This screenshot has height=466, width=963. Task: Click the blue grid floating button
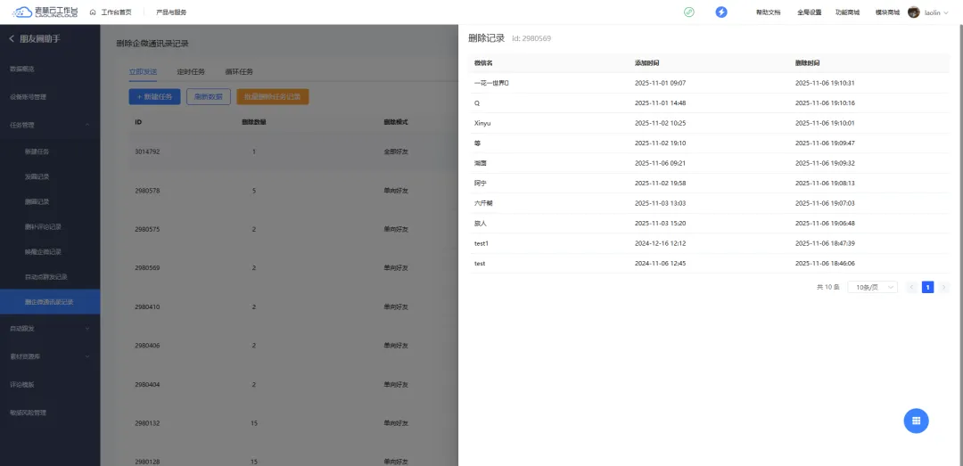point(916,421)
